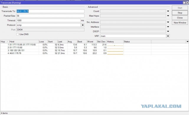Image resolution: width=189 pixels, height=115 pixels.
Task: Click the Status column header
Action: (x=137, y=41)
